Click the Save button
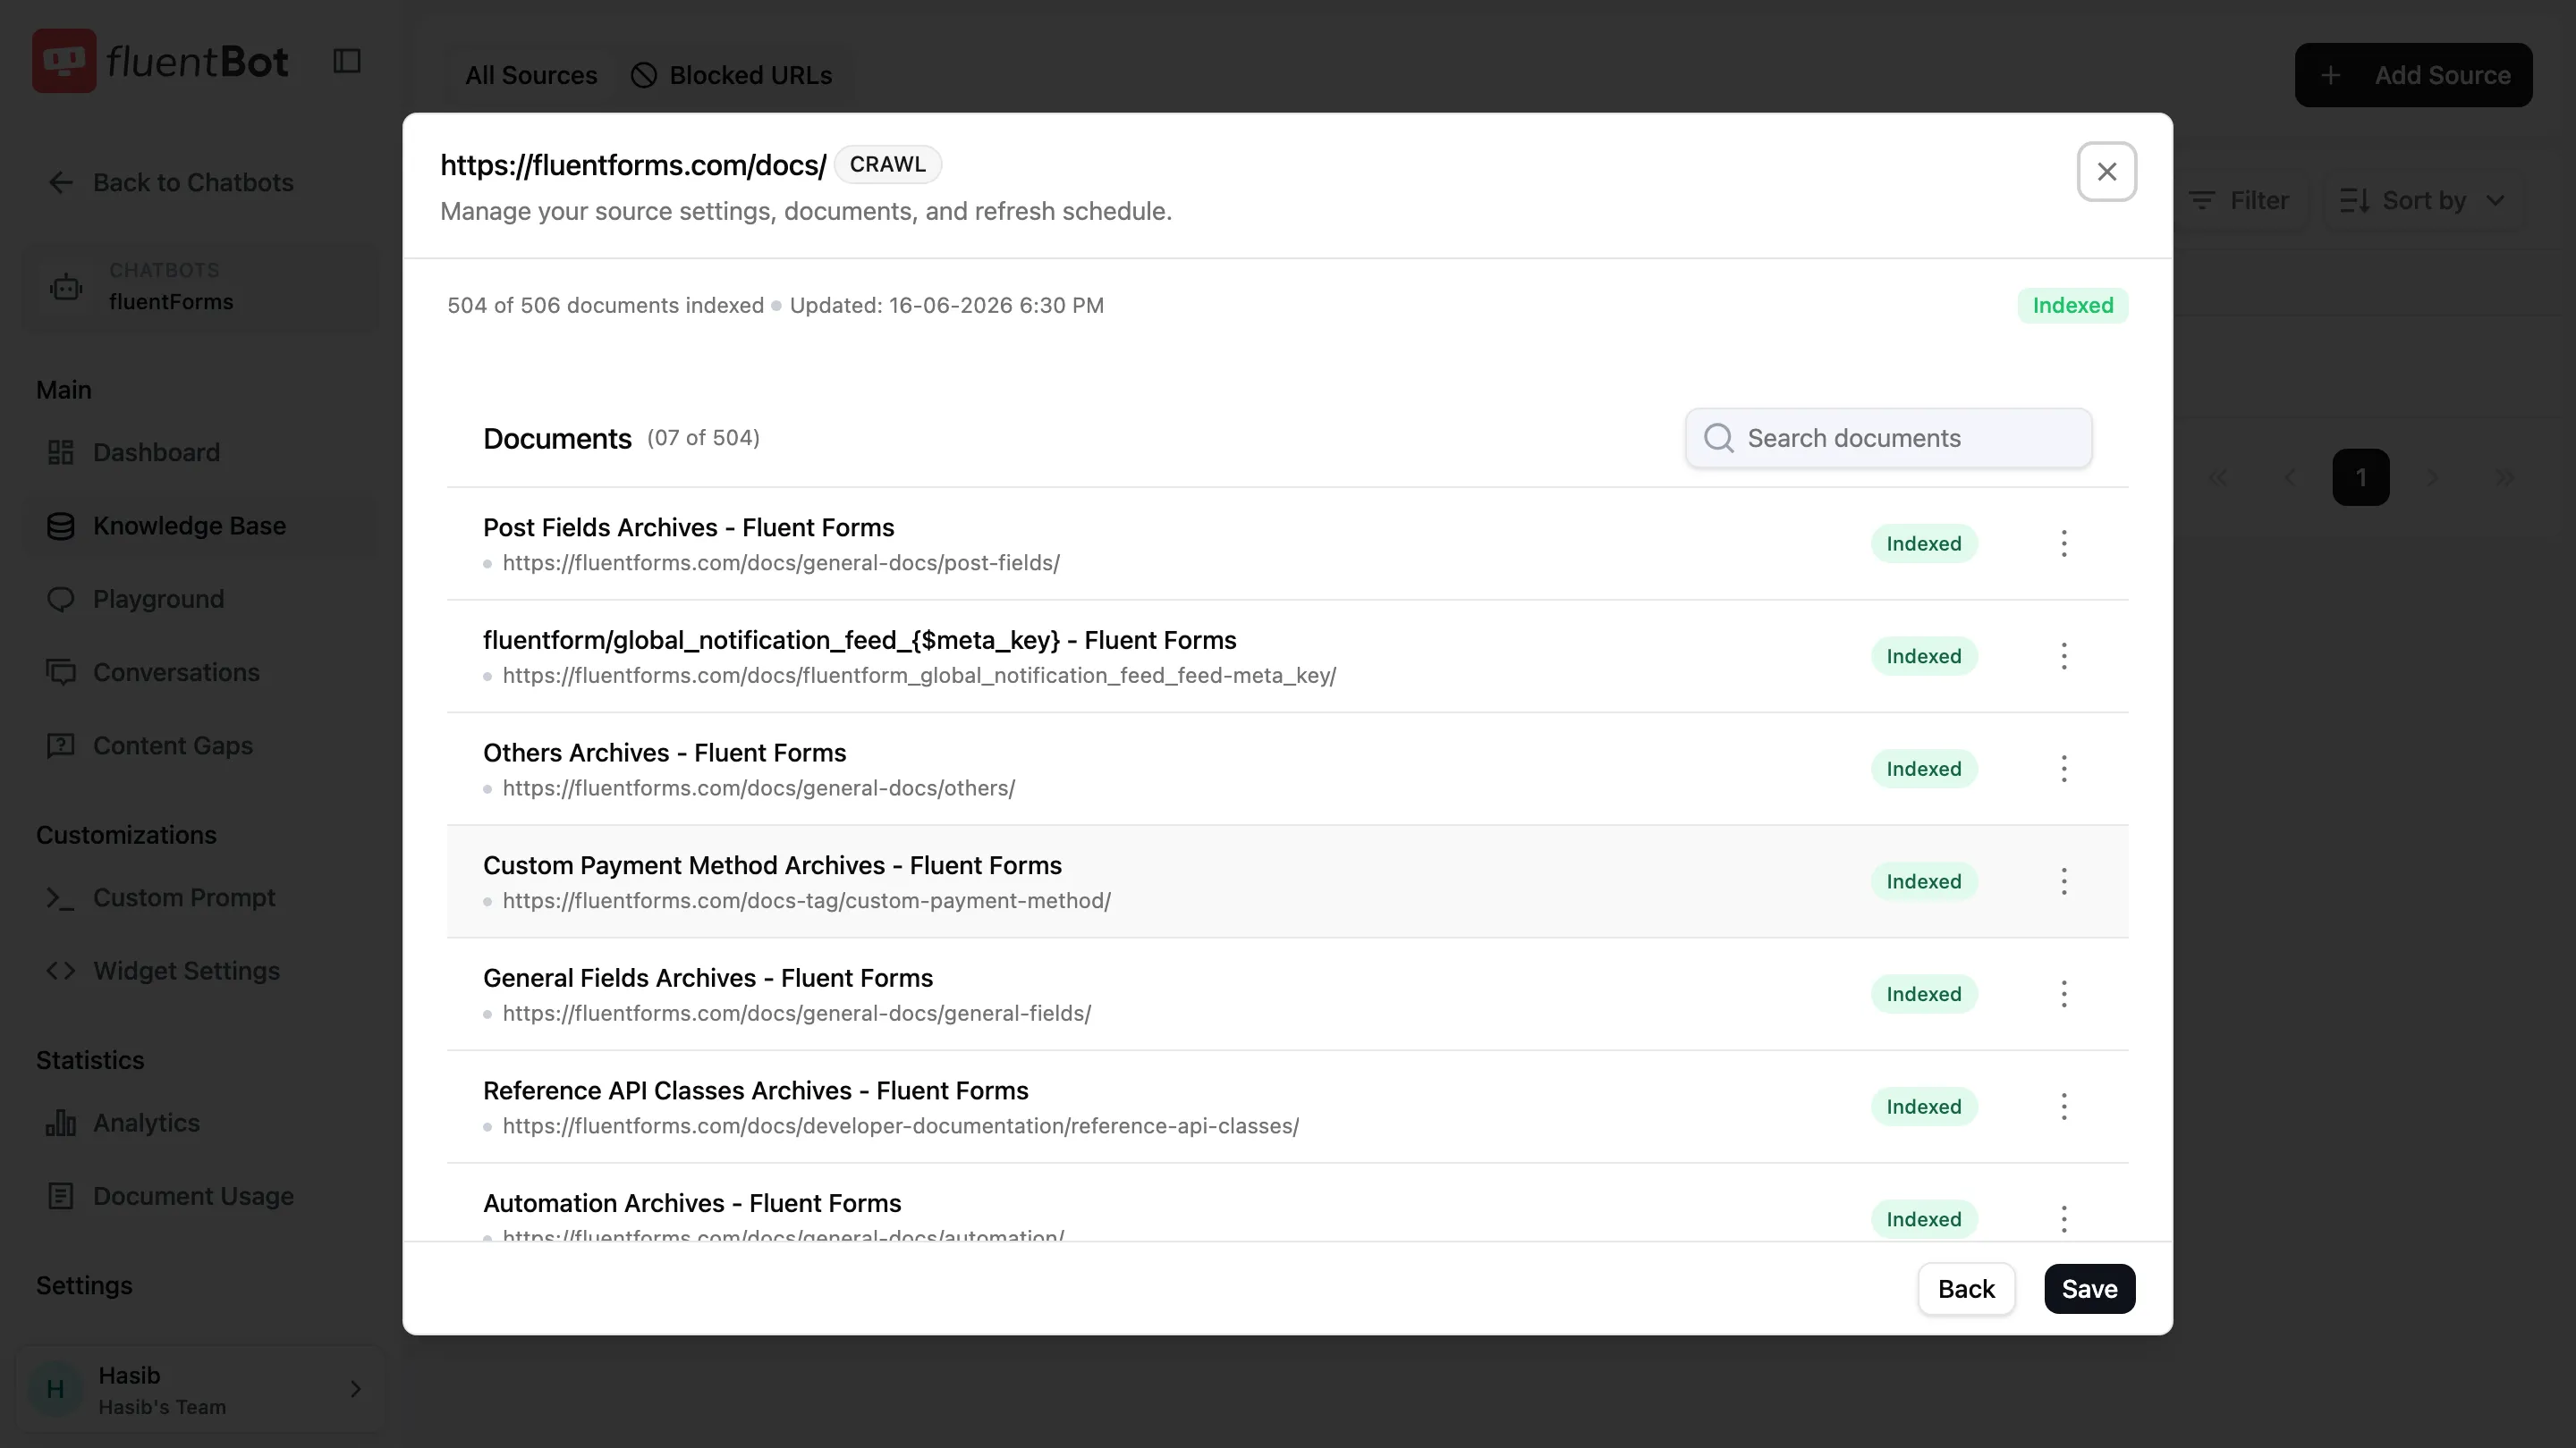2576x1448 pixels. point(2089,1289)
